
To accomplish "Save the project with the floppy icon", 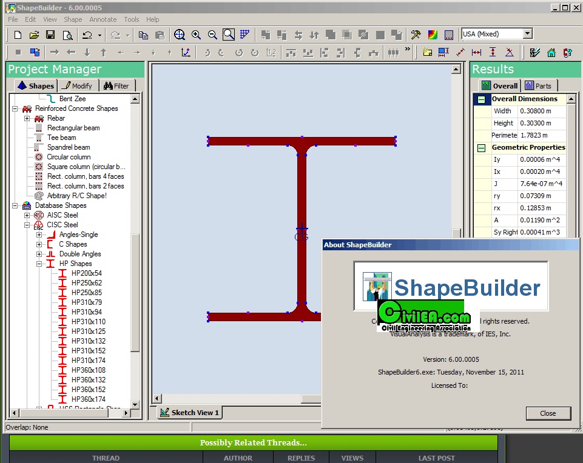I will [50, 35].
